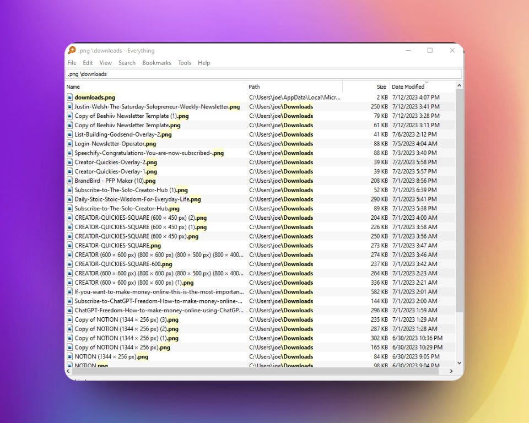529x423 pixels.
Task: Click the horizontal scrollbar thumb
Action: [x=255, y=371]
